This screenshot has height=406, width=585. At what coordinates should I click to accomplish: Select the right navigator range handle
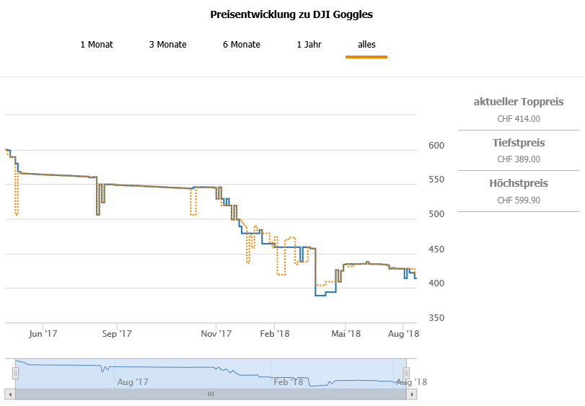click(x=406, y=373)
